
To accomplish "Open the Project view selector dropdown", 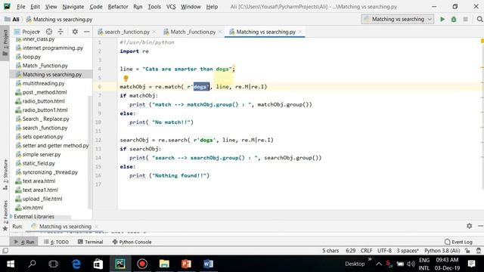I will pyautogui.click(x=27, y=32).
